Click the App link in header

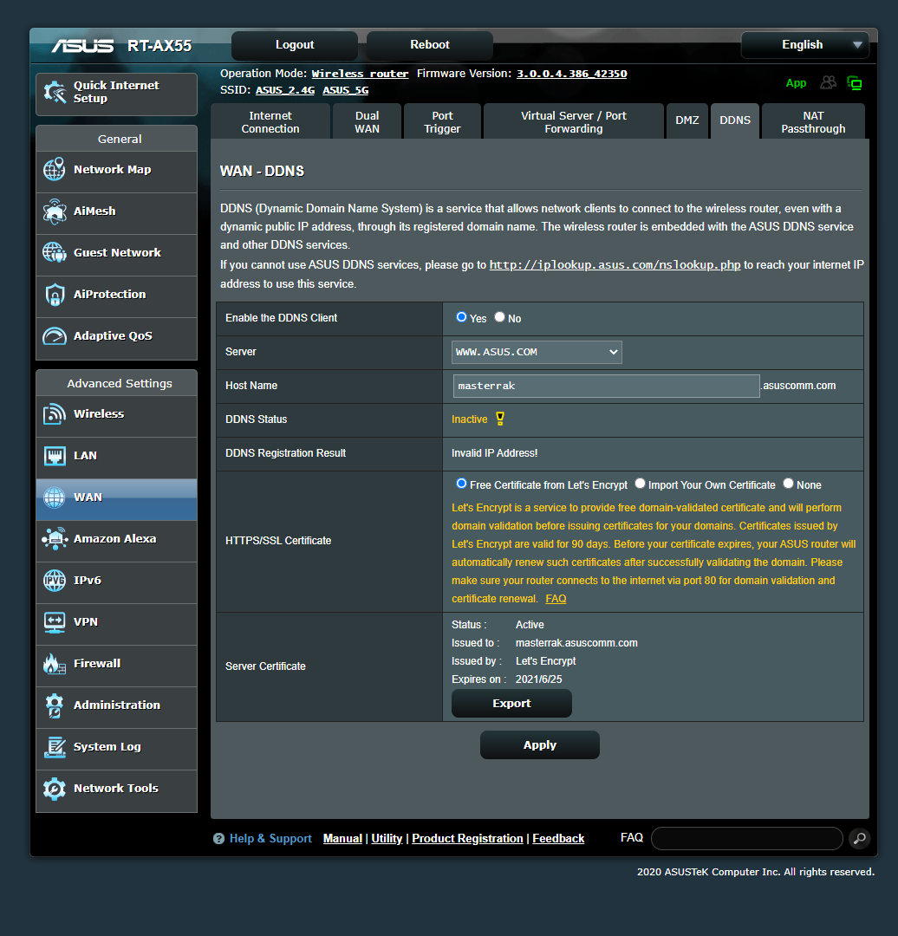click(796, 83)
